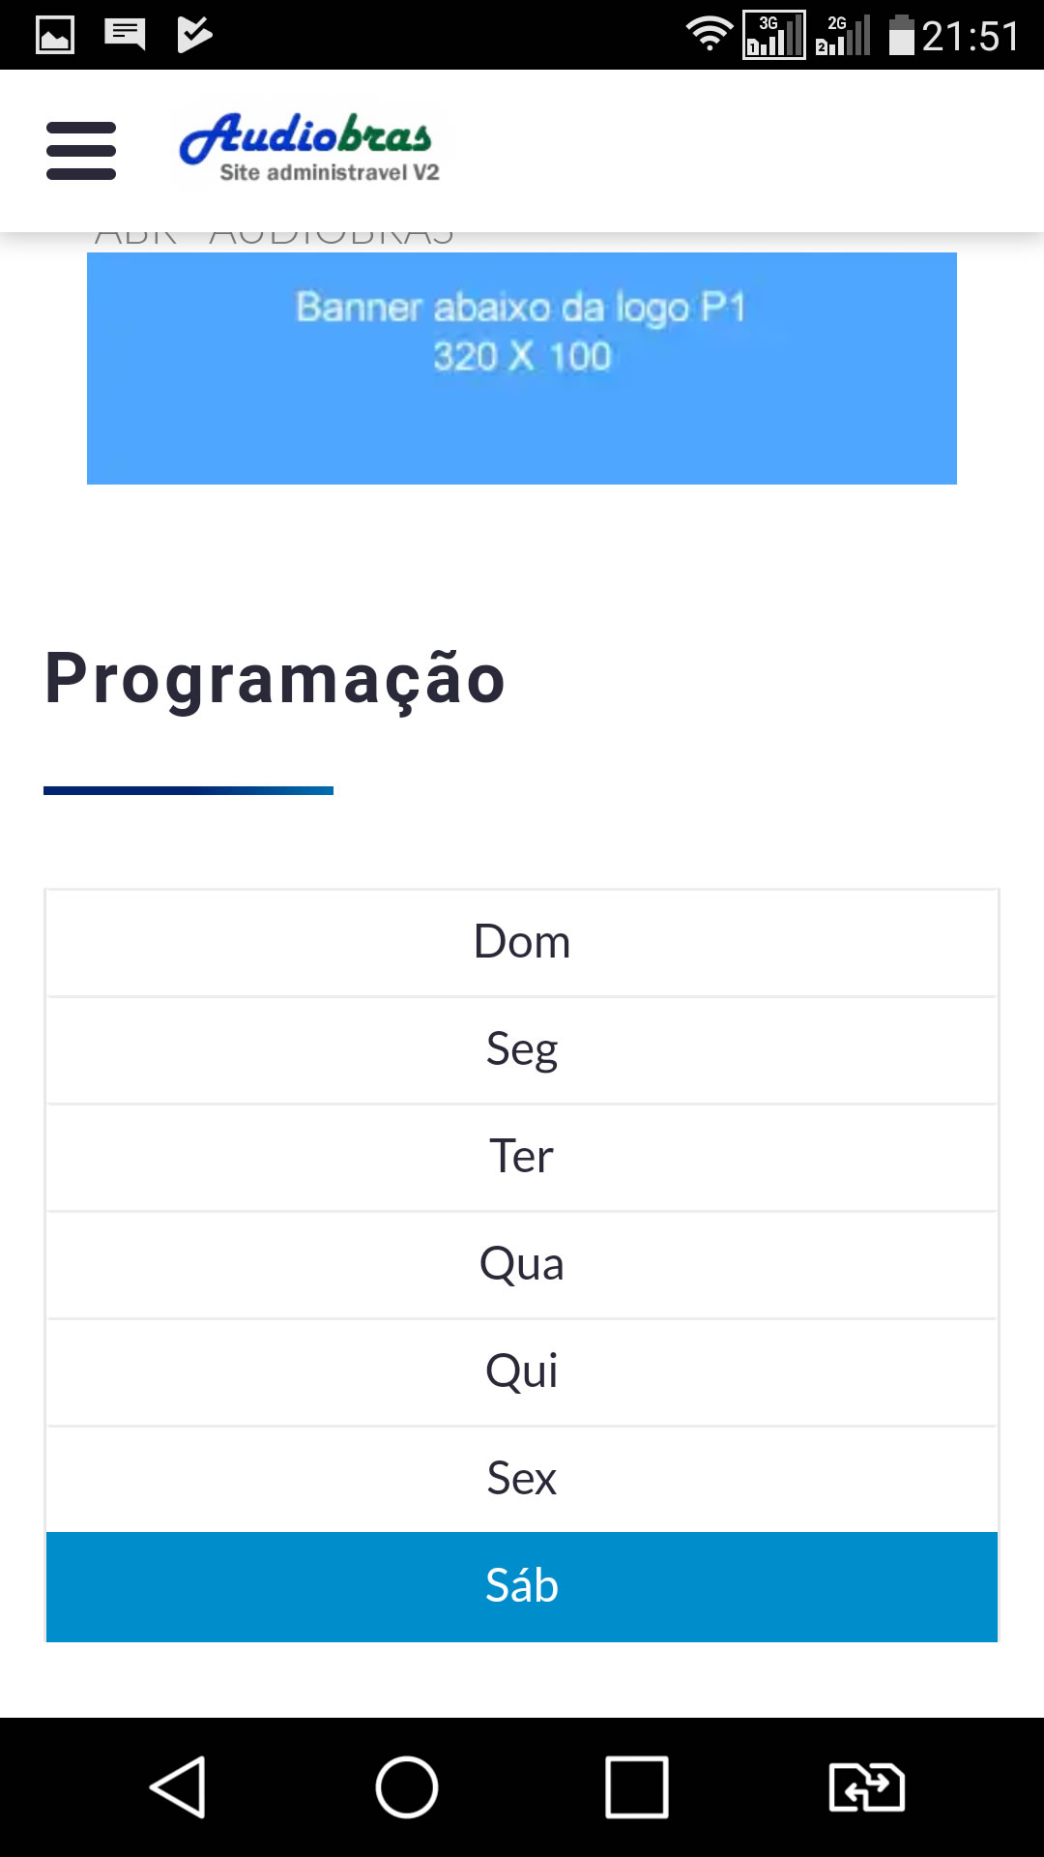Tap the battery indicator in status bar
Viewport: 1044px width, 1857px height.
pyautogui.click(x=901, y=35)
